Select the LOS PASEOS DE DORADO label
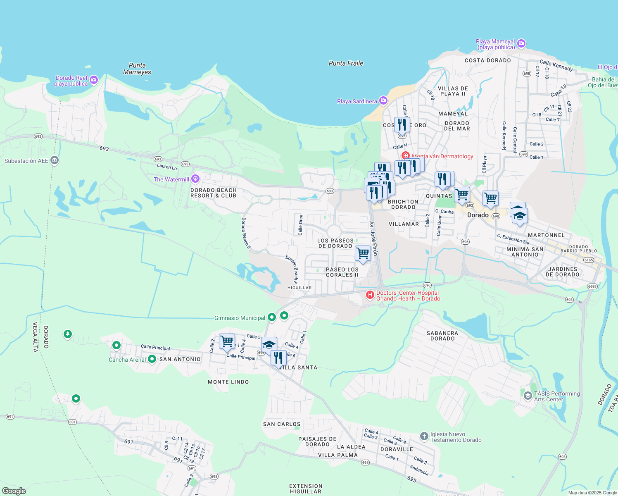The width and height of the screenshot is (618, 496). (x=335, y=243)
